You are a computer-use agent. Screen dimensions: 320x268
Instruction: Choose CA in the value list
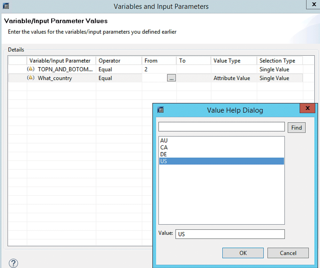164,148
